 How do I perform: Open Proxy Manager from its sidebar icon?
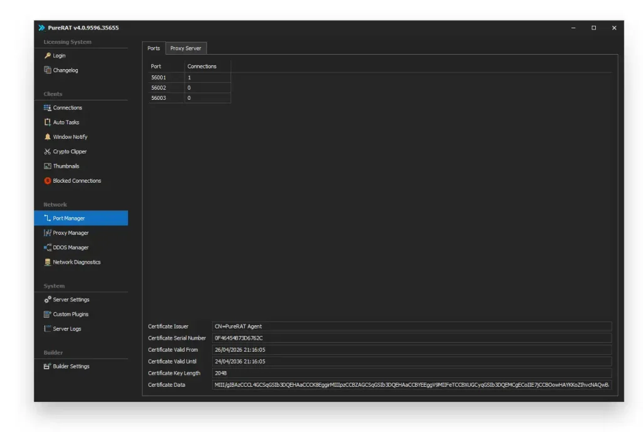click(47, 232)
